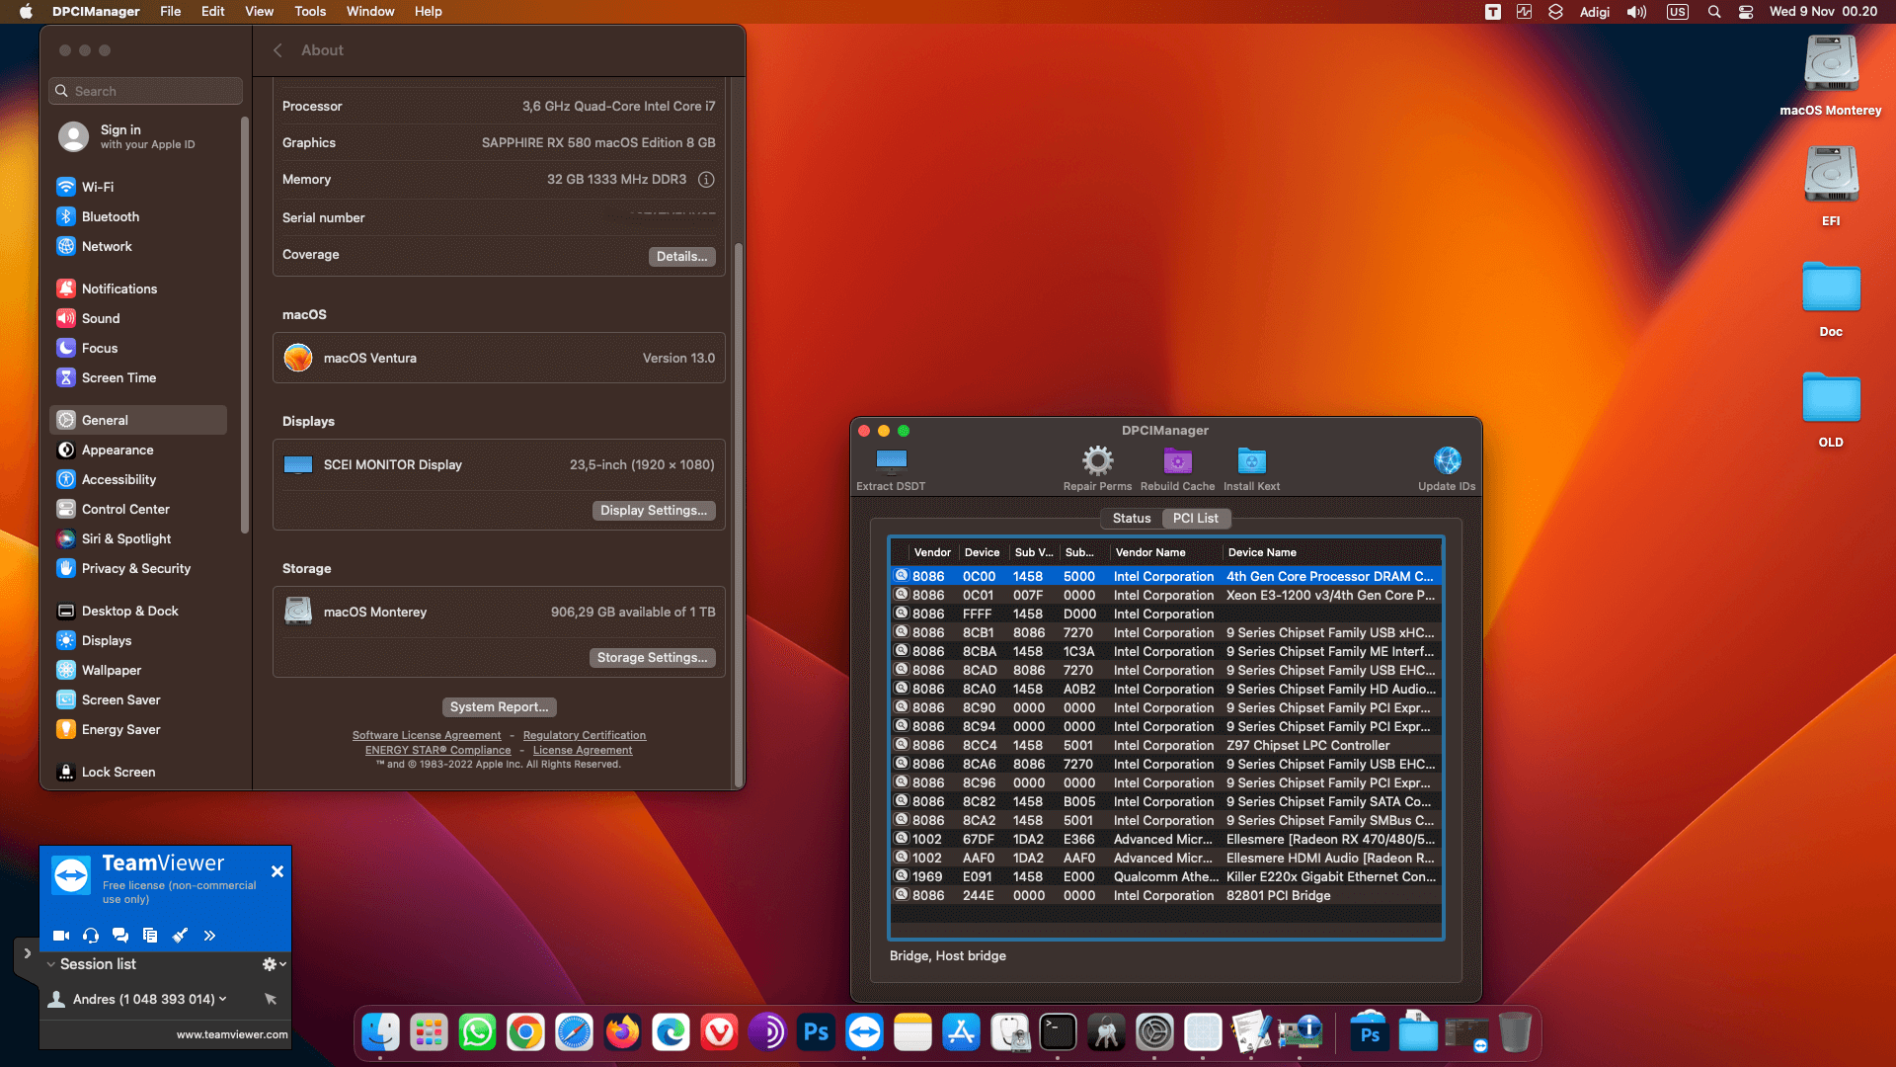Click the TeamViewer annotation brush icon
Viewport: 1896px width, 1067px height.
180,936
